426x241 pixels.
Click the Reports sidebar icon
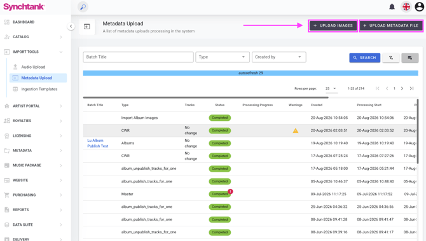[x=7, y=210]
